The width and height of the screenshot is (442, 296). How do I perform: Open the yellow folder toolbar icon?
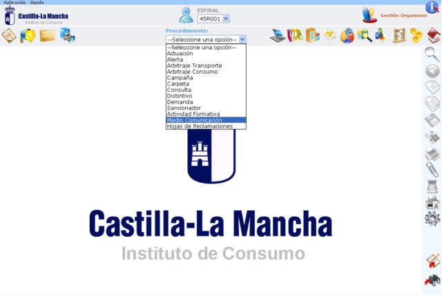click(x=48, y=36)
